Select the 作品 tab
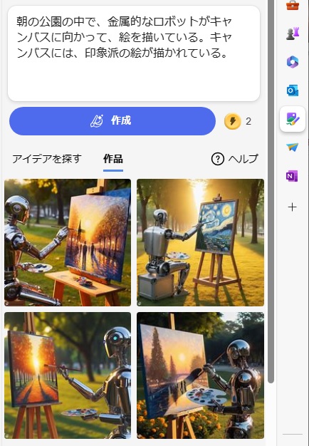Image resolution: width=309 pixels, height=446 pixels. (113, 159)
